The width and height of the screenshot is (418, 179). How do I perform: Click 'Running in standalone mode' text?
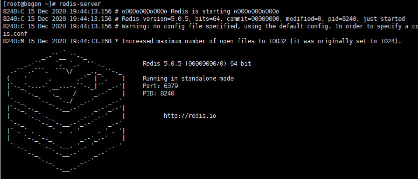(x=188, y=79)
